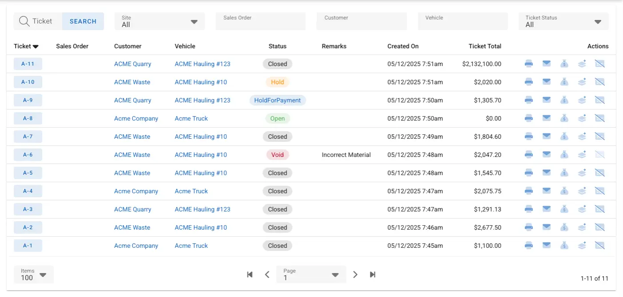Expand the Ticket Status dropdown
The image size is (623, 297).
tap(598, 21)
